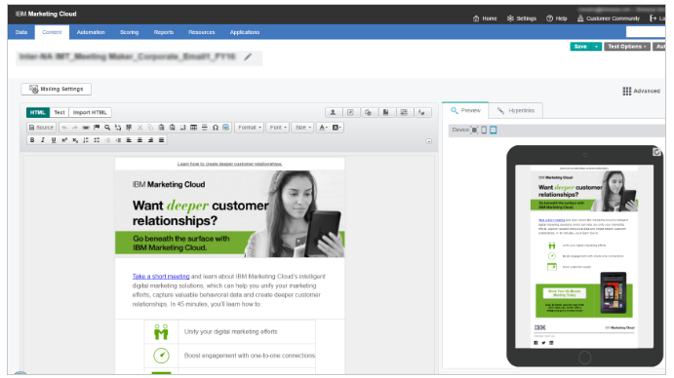Insert a horizontal line
The image size is (674, 378).
click(205, 128)
